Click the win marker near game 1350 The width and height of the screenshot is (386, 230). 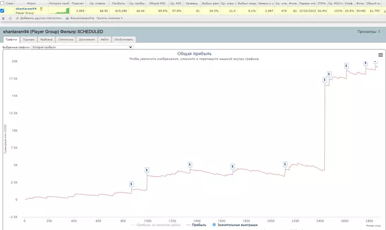pyautogui.click(x=190, y=165)
